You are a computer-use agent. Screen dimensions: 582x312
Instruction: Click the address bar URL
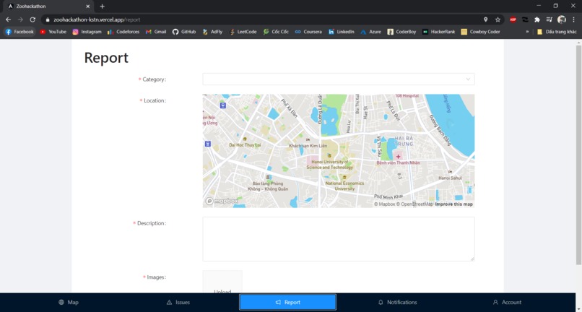point(97,19)
